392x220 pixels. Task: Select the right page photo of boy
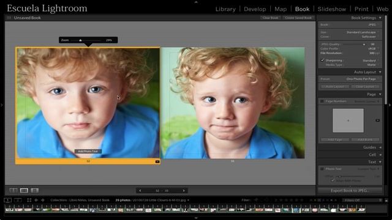tap(233, 103)
